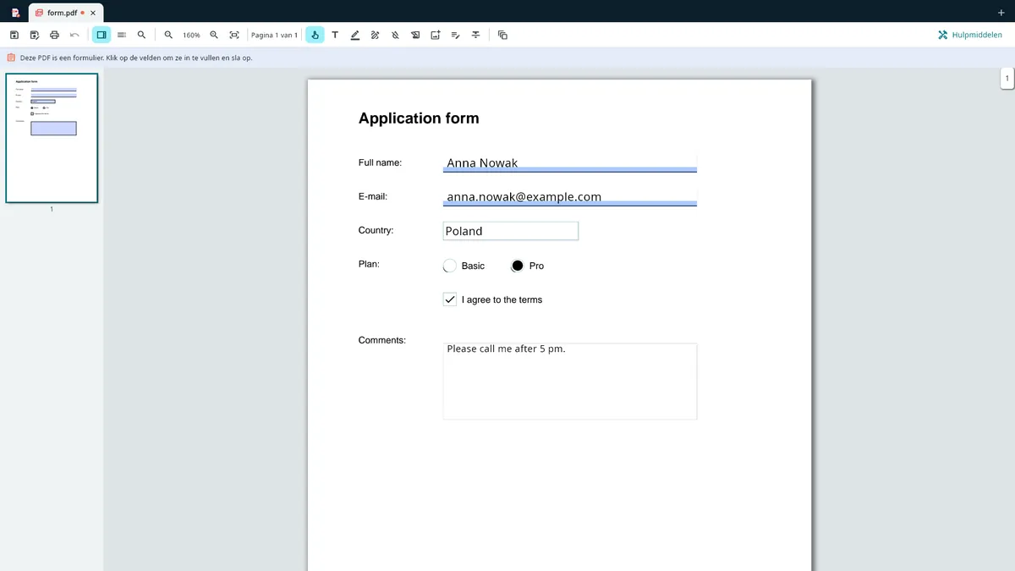Select the Basic plan radio button

pos(450,266)
